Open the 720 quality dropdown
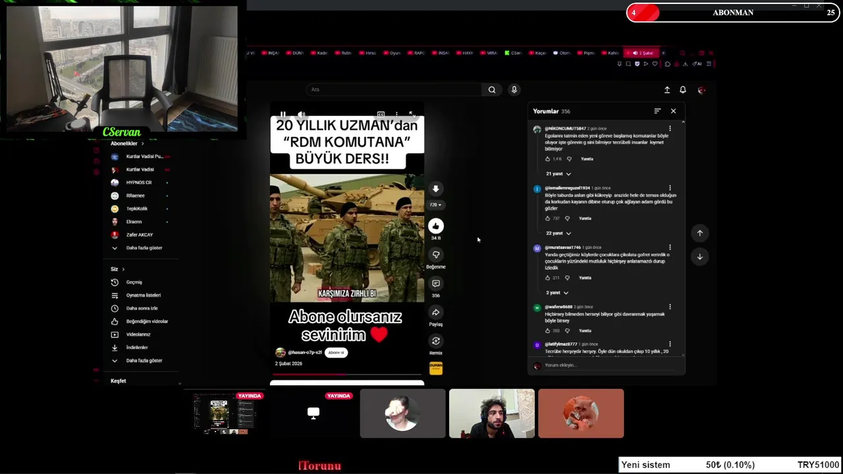 click(x=435, y=205)
